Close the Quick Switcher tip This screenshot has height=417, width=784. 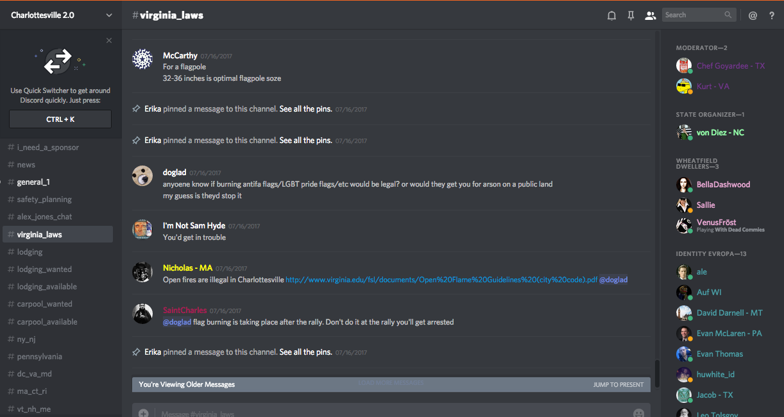tap(109, 40)
